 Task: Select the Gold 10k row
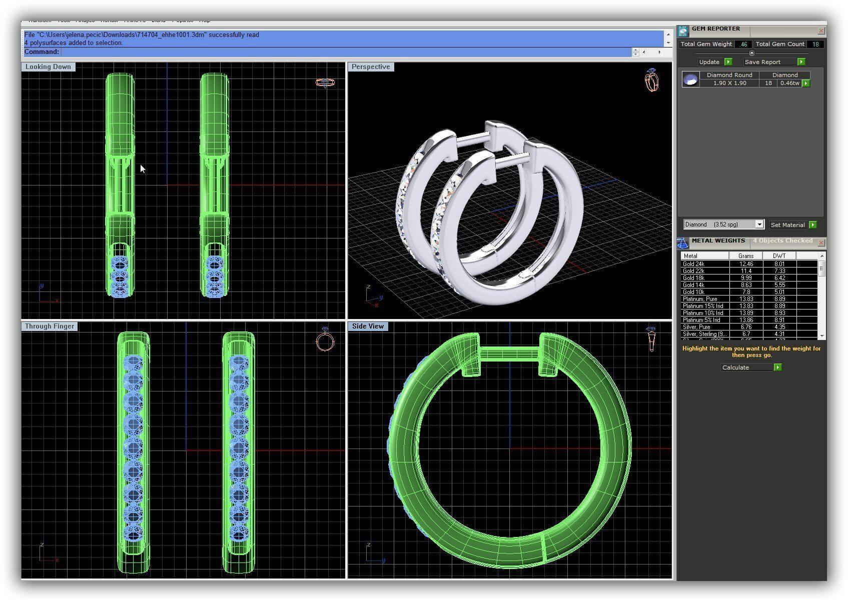pos(749,292)
